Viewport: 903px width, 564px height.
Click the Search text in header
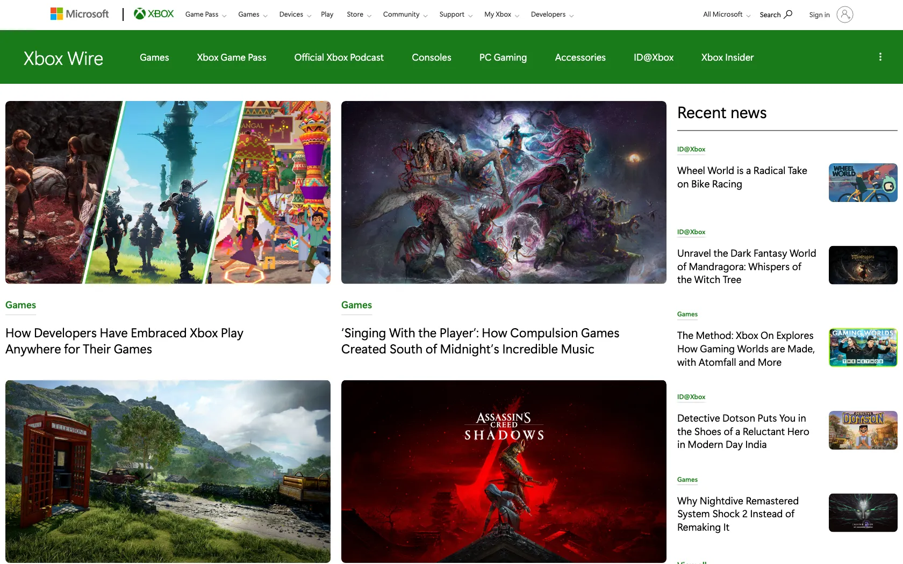(770, 15)
